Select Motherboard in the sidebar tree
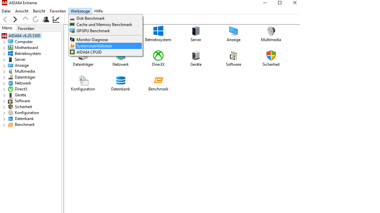The height and width of the screenshot is (213, 380). tap(26, 48)
